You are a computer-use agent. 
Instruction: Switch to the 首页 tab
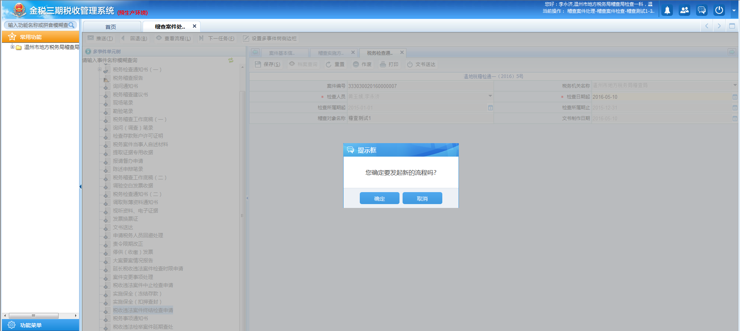112,27
